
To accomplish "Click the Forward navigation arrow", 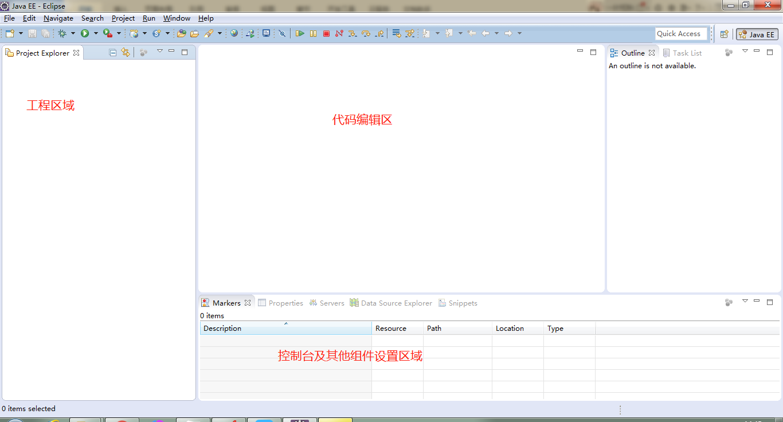I will click(x=508, y=33).
